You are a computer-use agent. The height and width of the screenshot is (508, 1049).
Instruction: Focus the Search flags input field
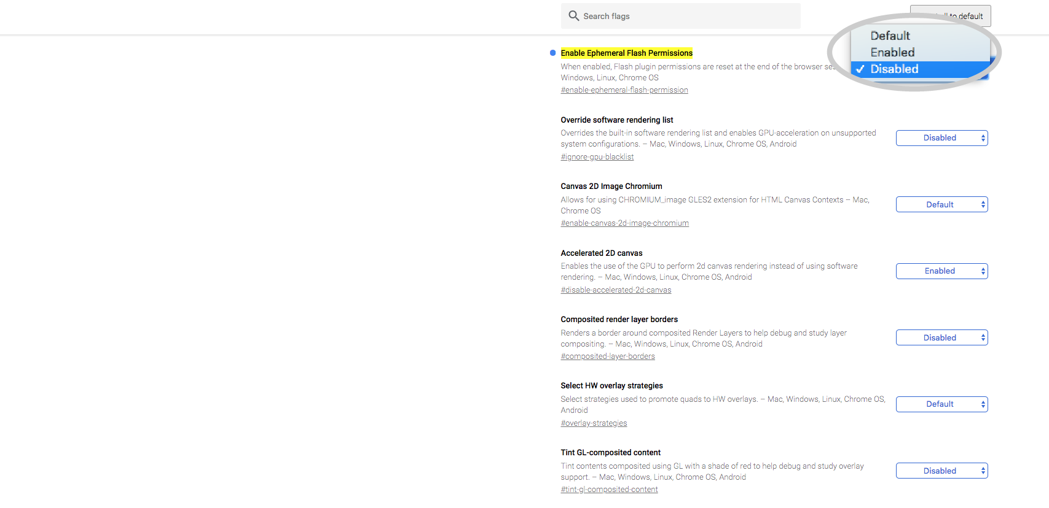pos(680,16)
